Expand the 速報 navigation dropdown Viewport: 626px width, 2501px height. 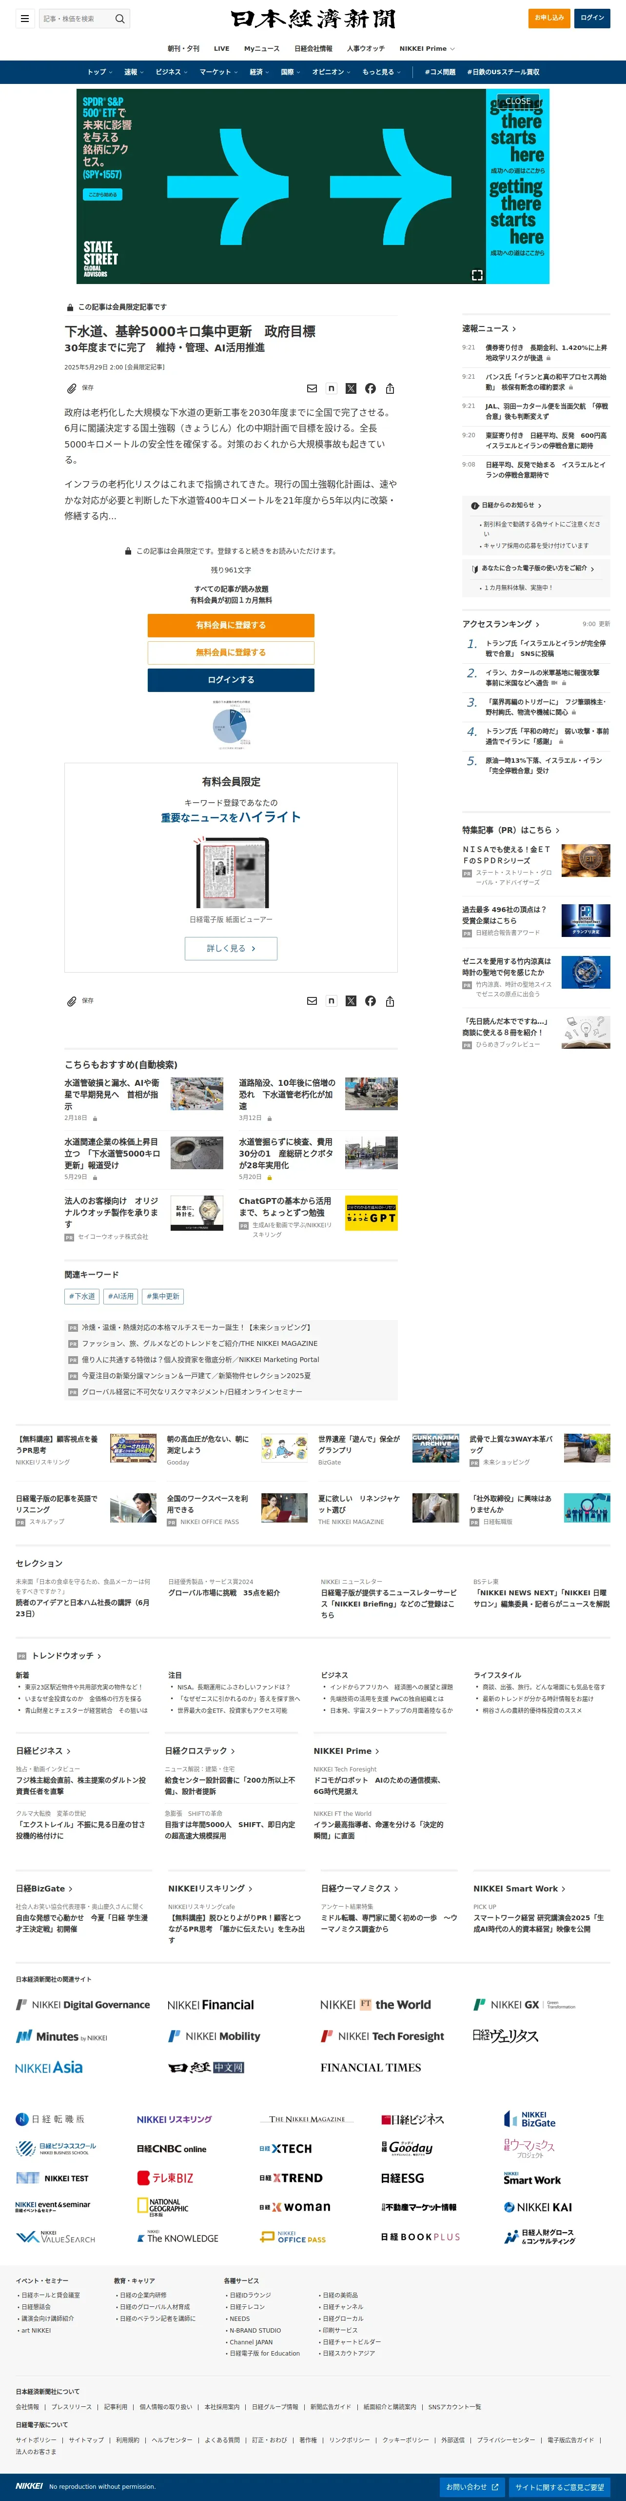click(x=134, y=72)
